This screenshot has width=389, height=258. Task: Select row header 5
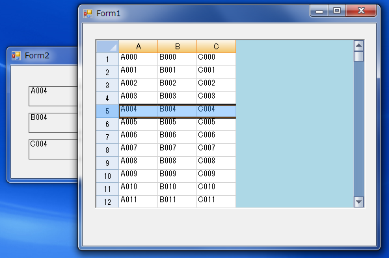(107, 111)
